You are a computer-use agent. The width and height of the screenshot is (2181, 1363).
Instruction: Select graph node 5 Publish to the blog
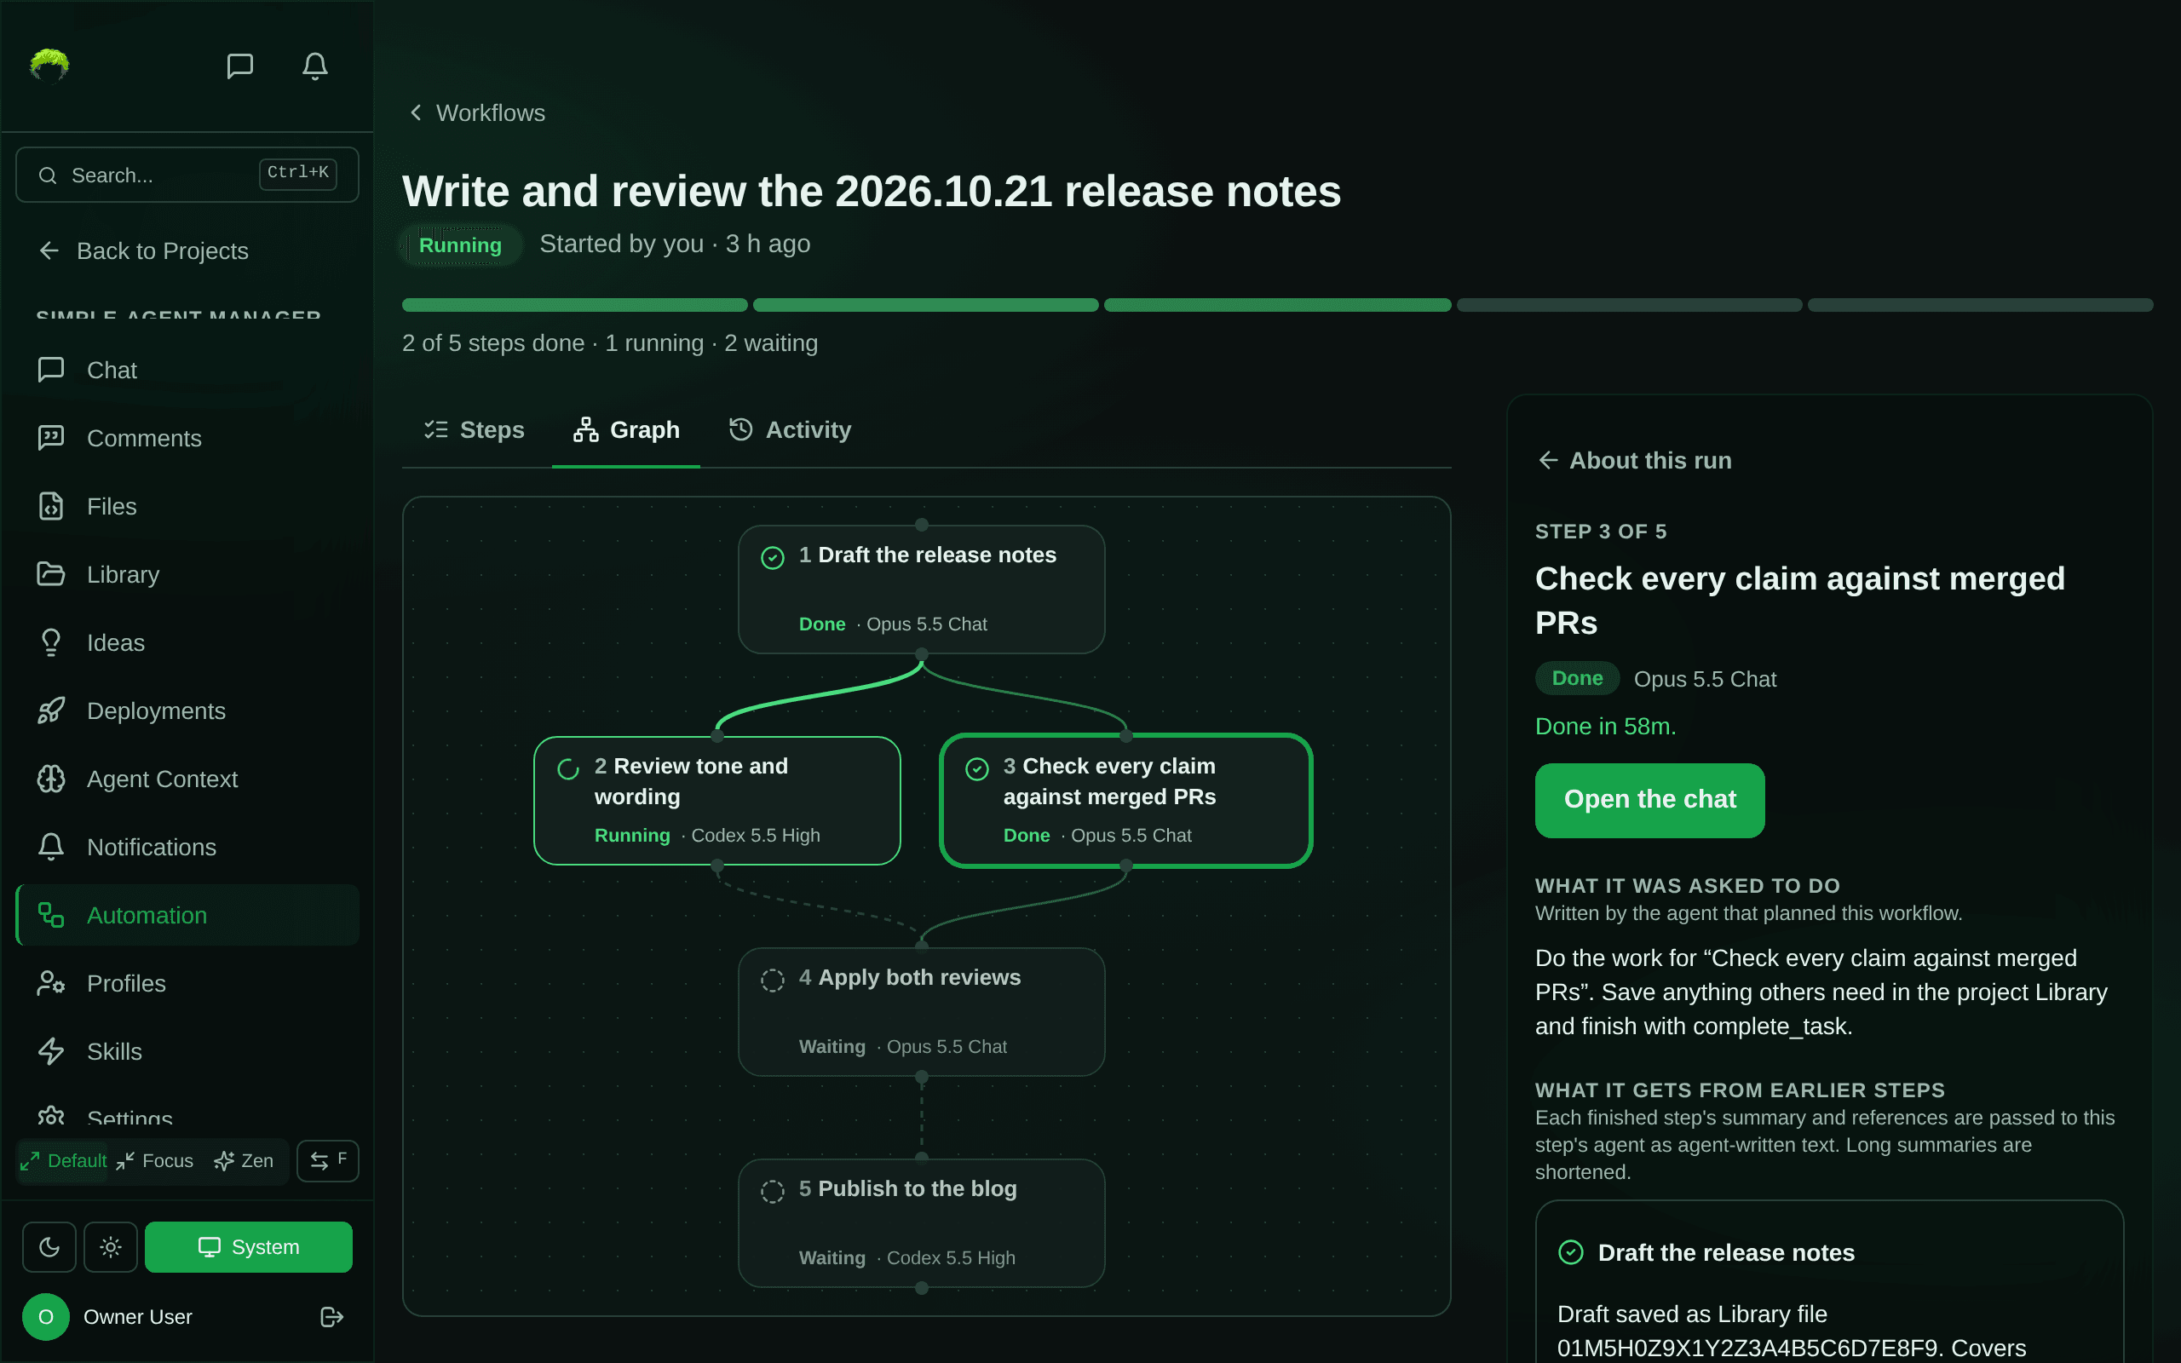[x=921, y=1222]
